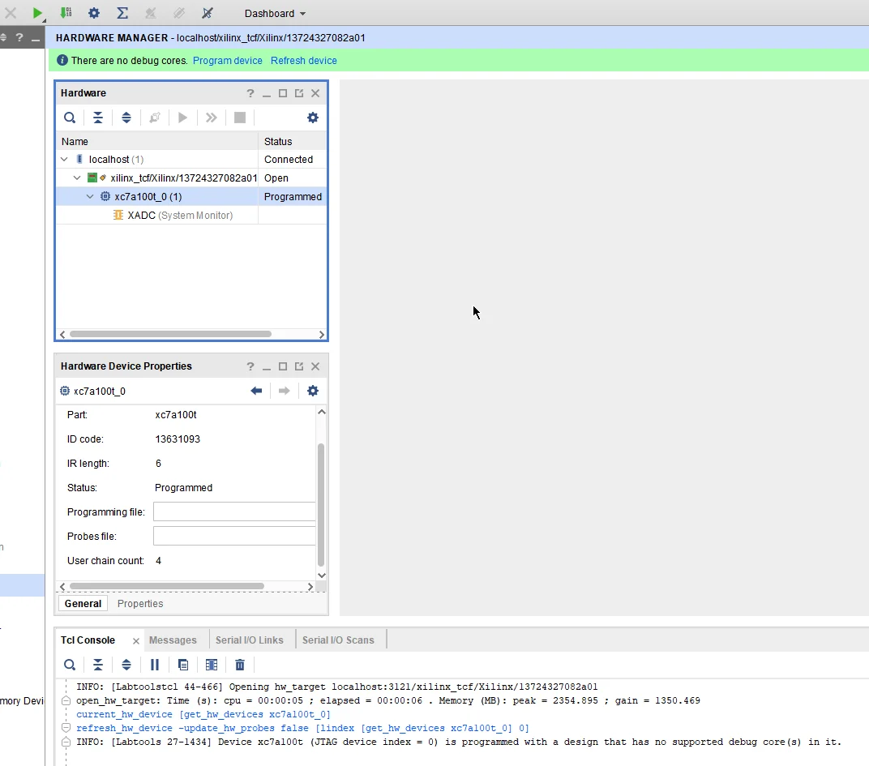Click the up scroll arrow in Properties panel
The height and width of the screenshot is (766, 869).
click(322, 412)
